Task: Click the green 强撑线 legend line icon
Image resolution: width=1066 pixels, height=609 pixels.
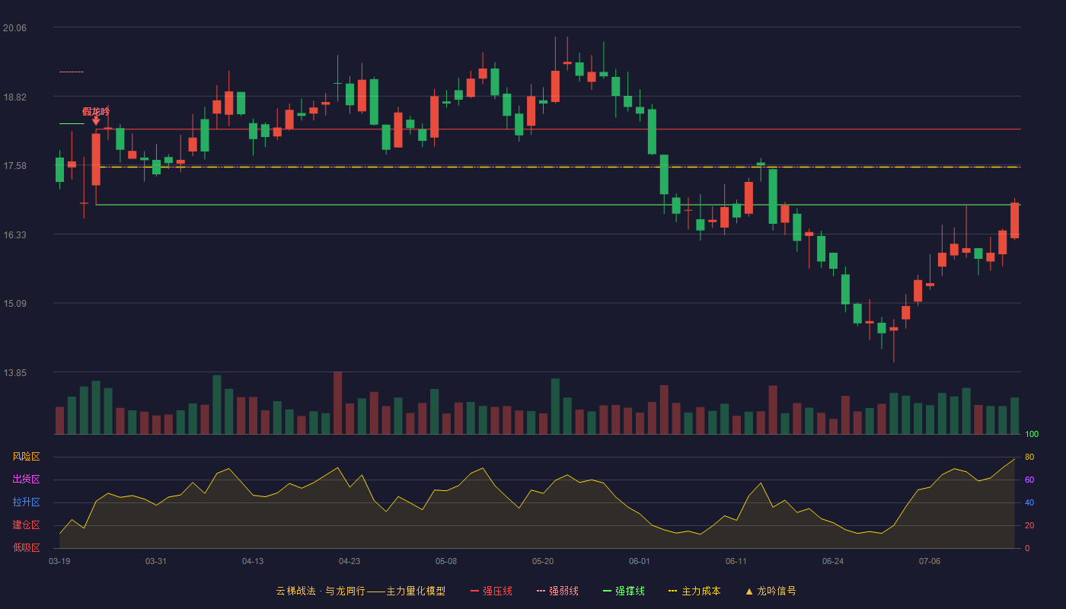Action: pyautogui.click(x=607, y=591)
